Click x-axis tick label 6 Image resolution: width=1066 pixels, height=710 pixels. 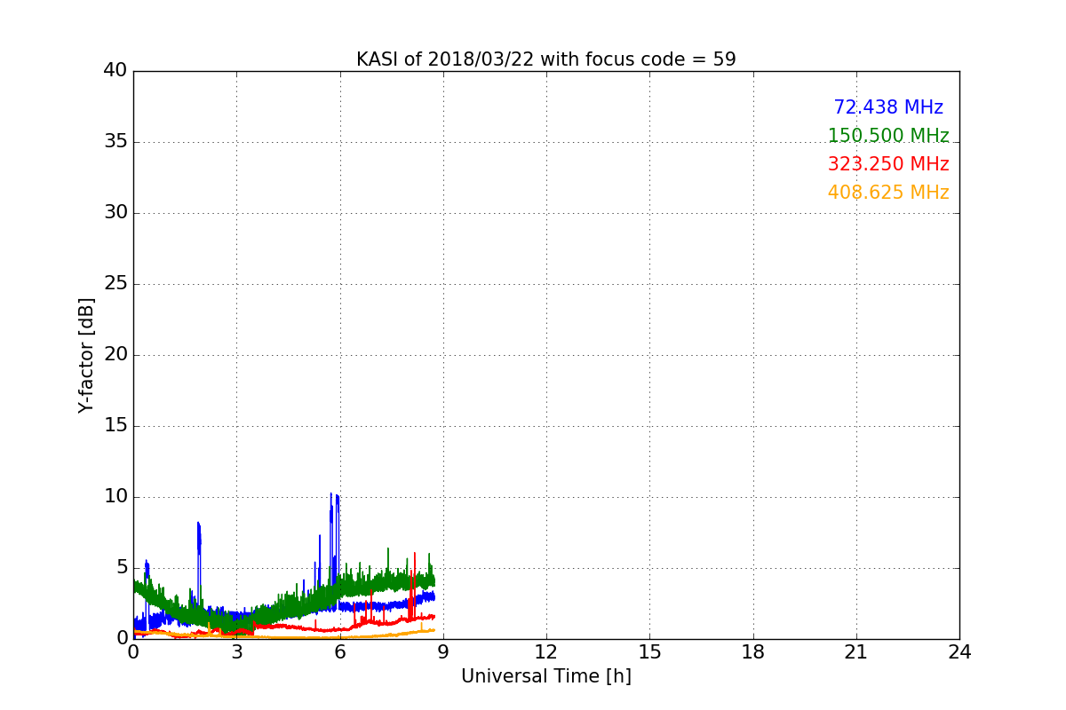point(339,652)
